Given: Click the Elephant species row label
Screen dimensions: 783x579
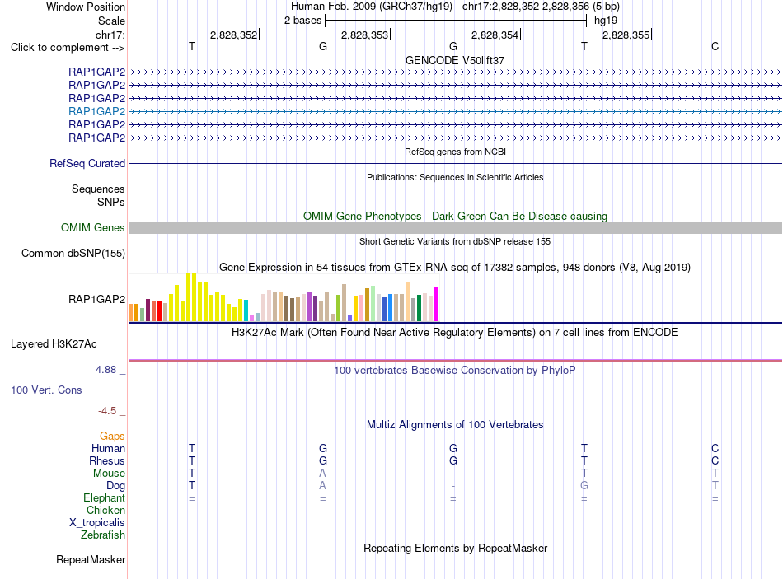Looking at the screenshot, I should [104, 497].
